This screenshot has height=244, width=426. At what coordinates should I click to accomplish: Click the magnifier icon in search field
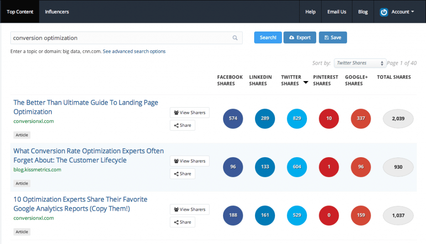tap(235, 38)
